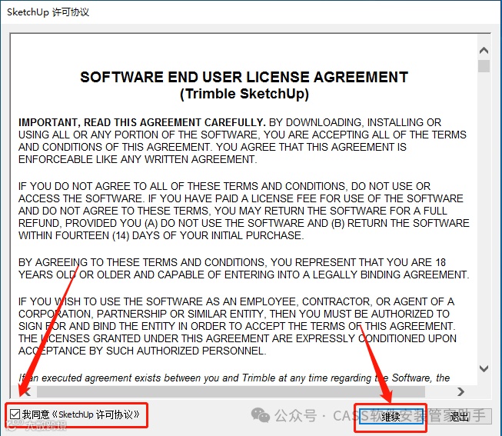502x436 pixels.
Task: Click the SketchUp 许可协议 window title
Action: coord(48,12)
